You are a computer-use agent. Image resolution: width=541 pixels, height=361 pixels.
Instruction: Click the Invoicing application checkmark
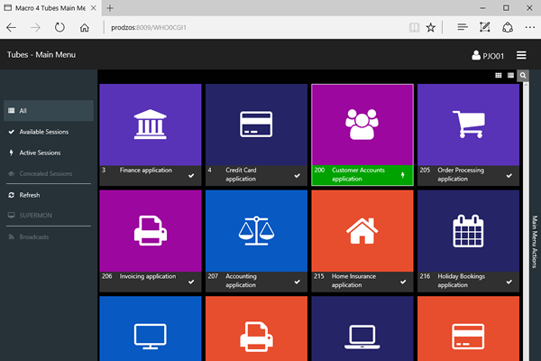click(191, 282)
